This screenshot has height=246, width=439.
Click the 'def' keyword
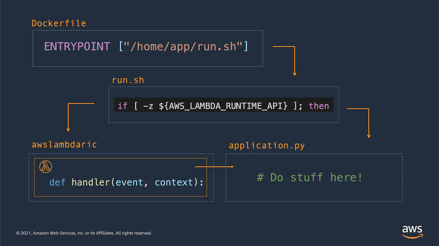pos(57,182)
